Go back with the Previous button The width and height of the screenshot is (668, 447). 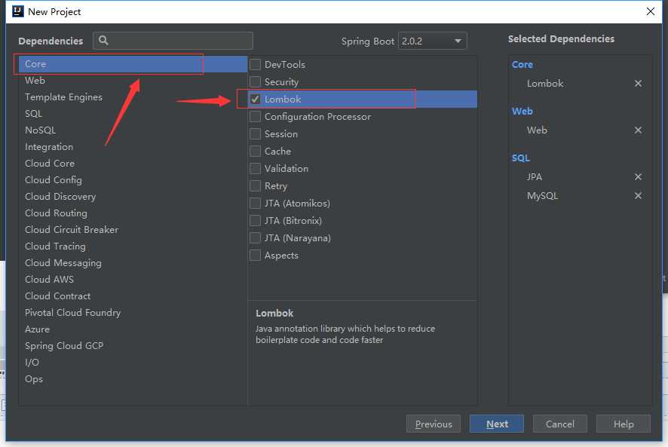point(434,424)
